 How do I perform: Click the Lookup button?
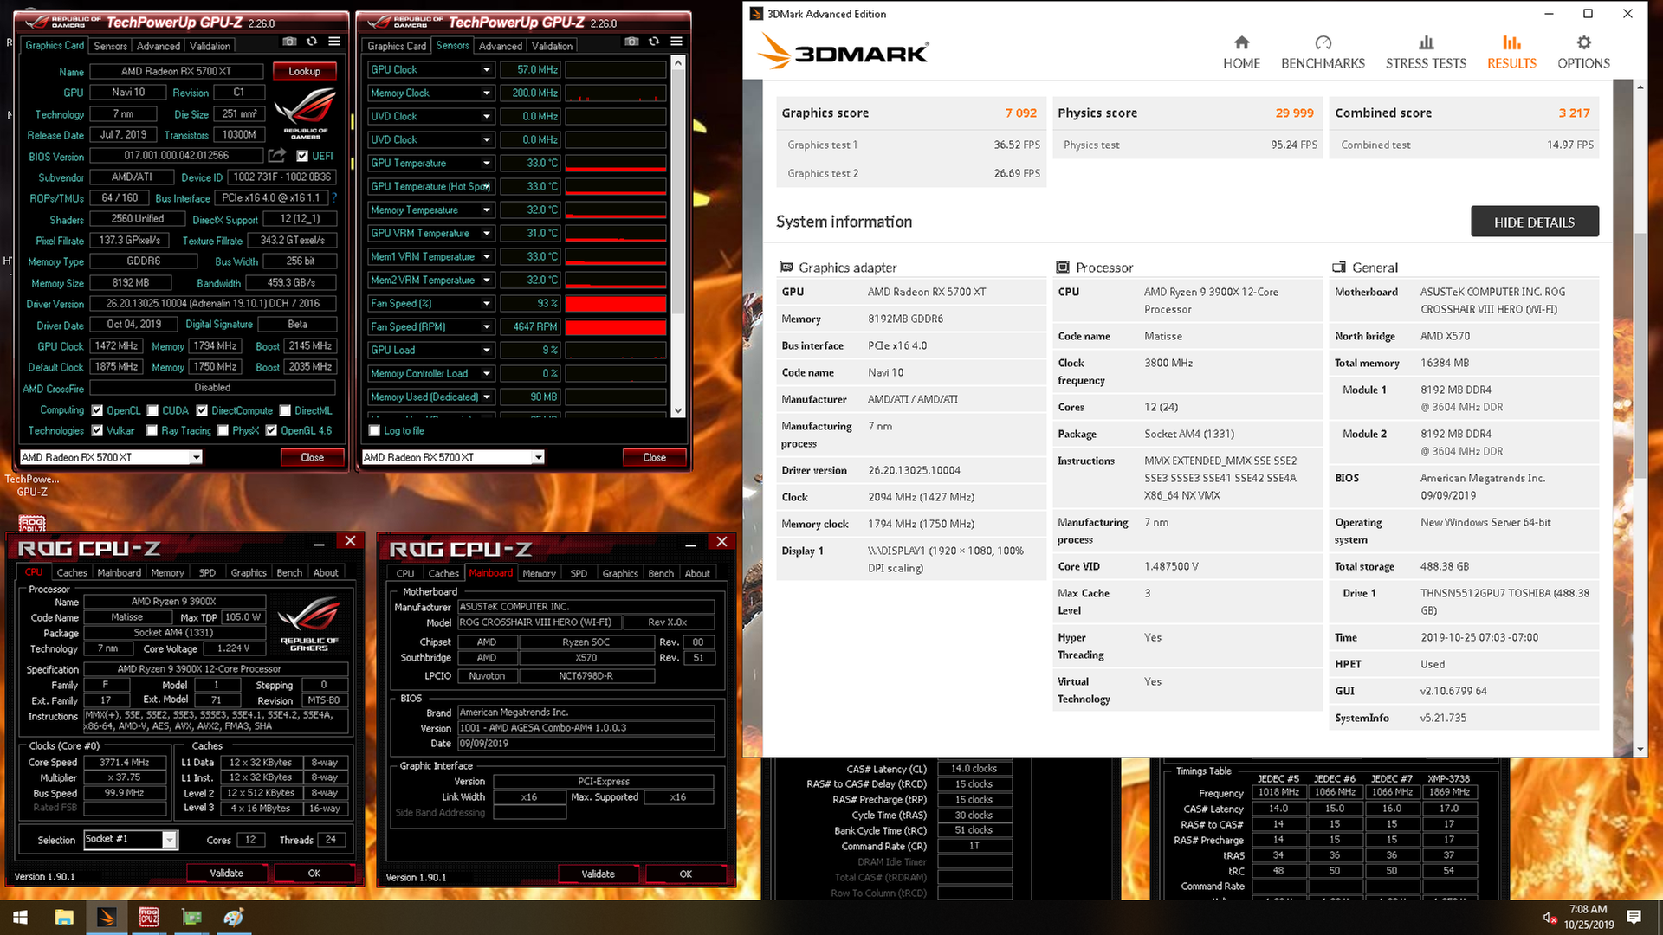304,71
